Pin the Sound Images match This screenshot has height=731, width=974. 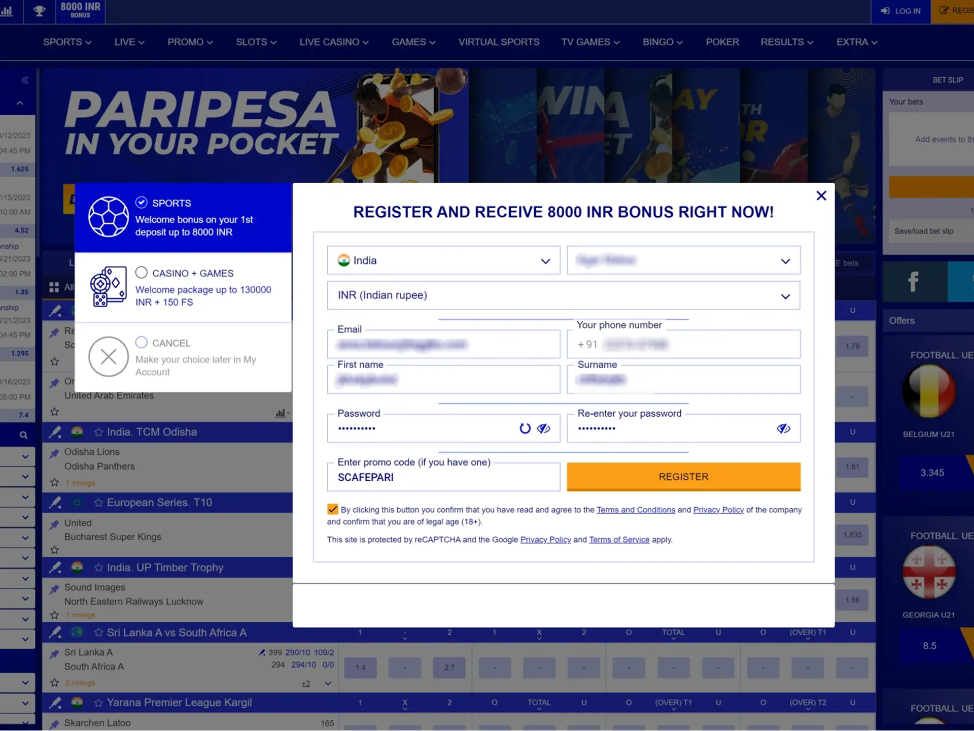point(54,589)
